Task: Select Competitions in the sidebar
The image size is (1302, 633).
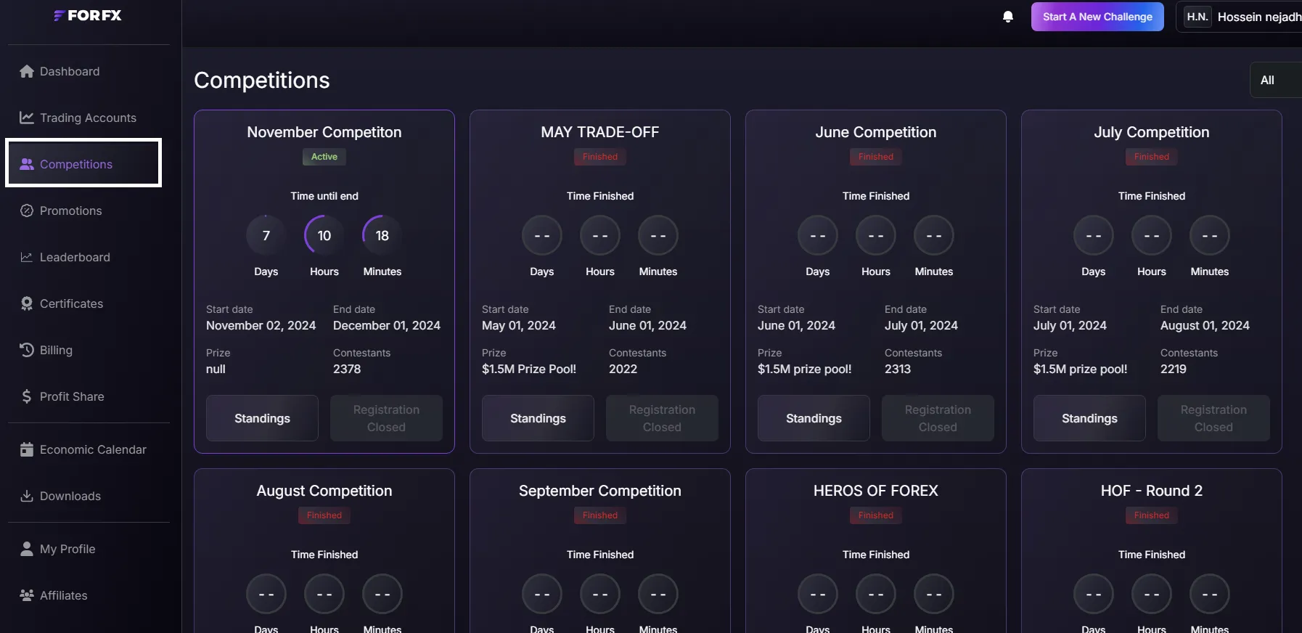Action: tap(76, 163)
